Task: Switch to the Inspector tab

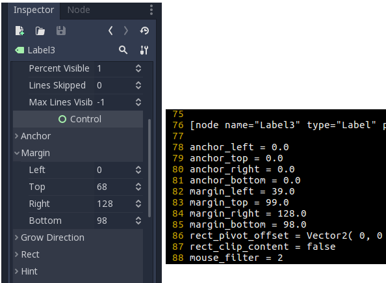Action: click(x=34, y=10)
